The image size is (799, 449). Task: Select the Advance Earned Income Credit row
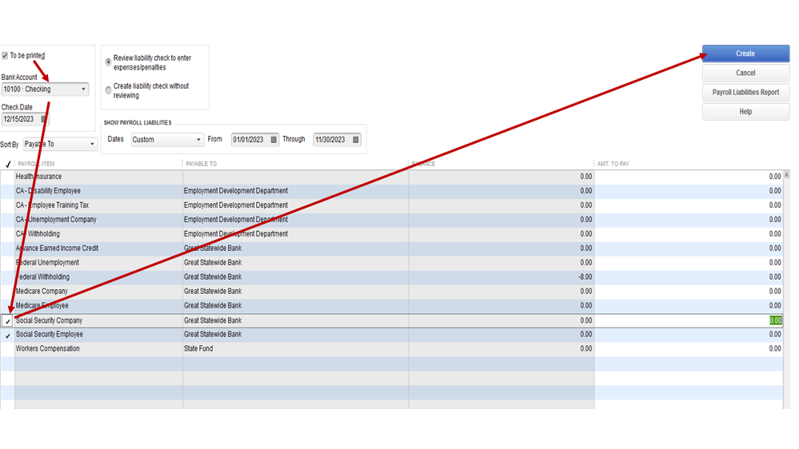point(391,248)
